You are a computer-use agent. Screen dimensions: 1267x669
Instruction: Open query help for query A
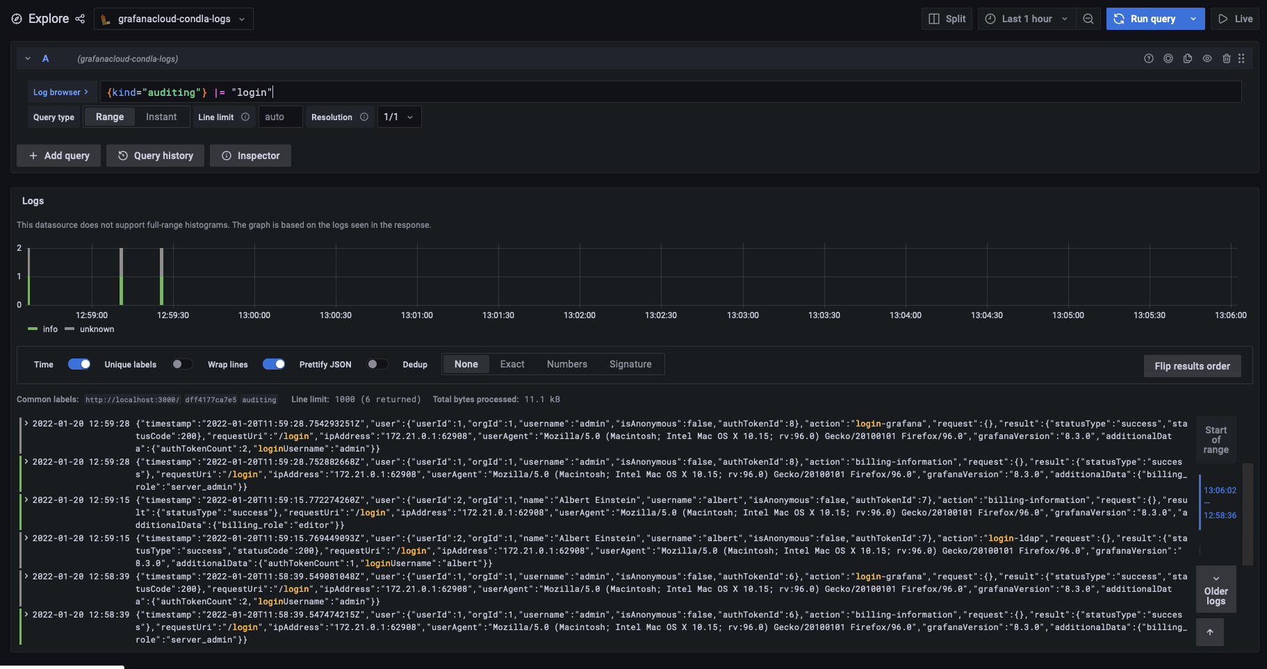(x=1149, y=59)
